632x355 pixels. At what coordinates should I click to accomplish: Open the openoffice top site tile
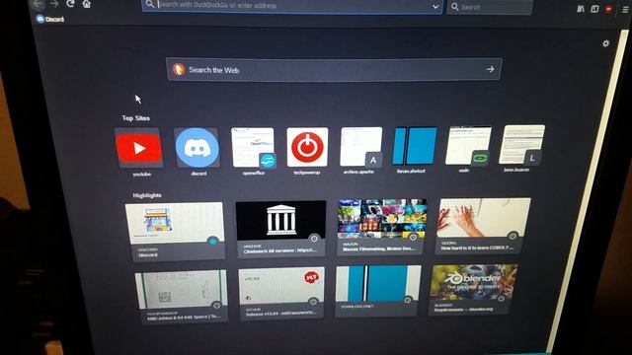click(253, 147)
